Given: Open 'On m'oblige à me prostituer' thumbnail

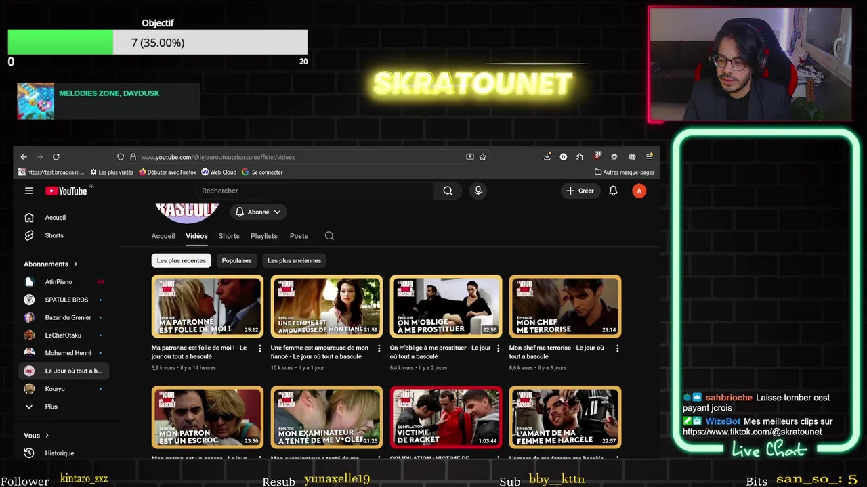Looking at the screenshot, I should click(x=446, y=306).
